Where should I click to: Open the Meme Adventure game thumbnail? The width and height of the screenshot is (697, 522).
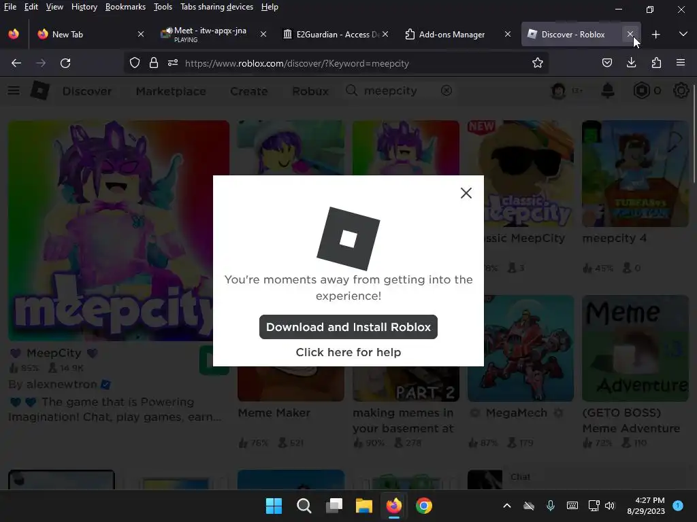coord(635,349)
